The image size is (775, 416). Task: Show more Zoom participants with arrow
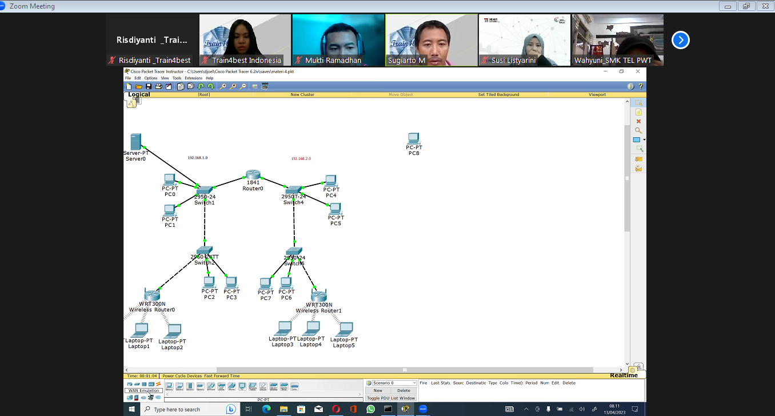(x=680, y=40)
